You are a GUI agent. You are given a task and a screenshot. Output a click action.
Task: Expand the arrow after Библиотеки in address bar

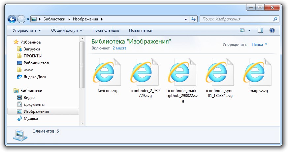[x=69, y=19]
